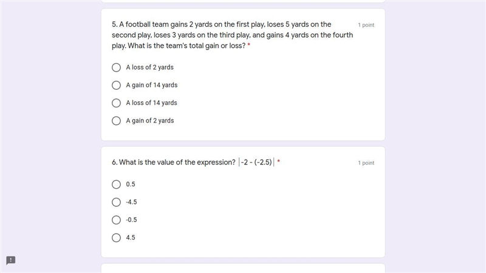Pick the -0.5 answer choice
486x273 pixels.
(x=116, y=220)
